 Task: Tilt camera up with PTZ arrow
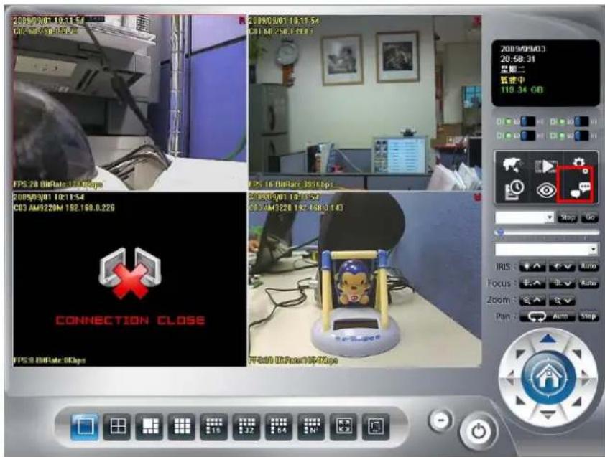pos(548,339)
